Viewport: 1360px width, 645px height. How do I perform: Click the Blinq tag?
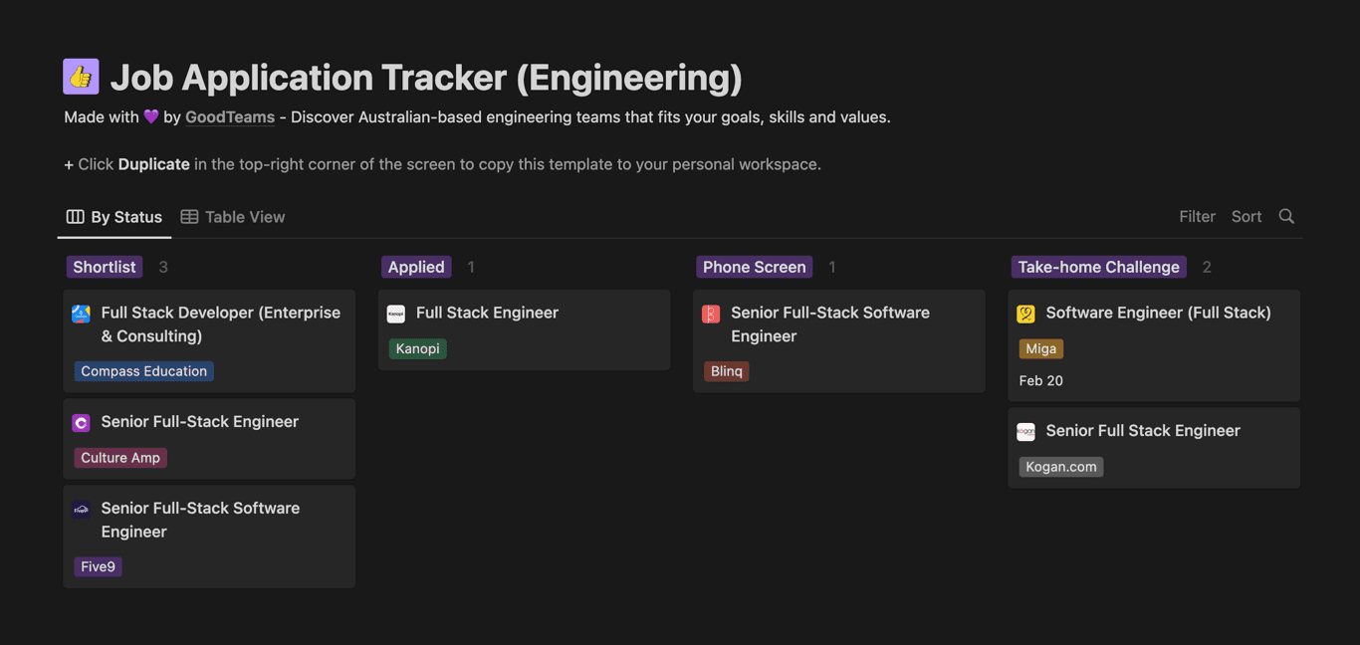click(727, 371)
